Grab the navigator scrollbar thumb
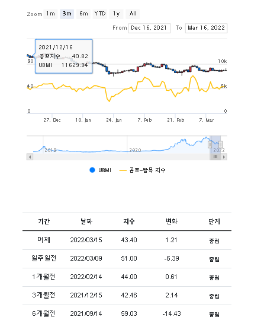 (215, 157)
